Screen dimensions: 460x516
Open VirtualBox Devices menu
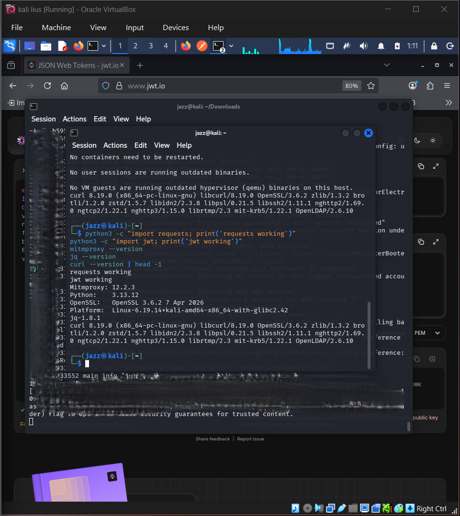click(x=176, y=28)
